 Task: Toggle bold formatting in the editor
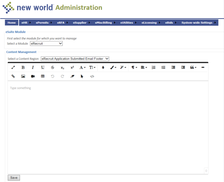pyautogui.click(x=23, y=68)
